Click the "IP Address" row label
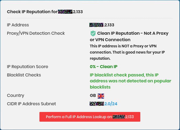The image size is (180, 130). (x=18, y=25)
